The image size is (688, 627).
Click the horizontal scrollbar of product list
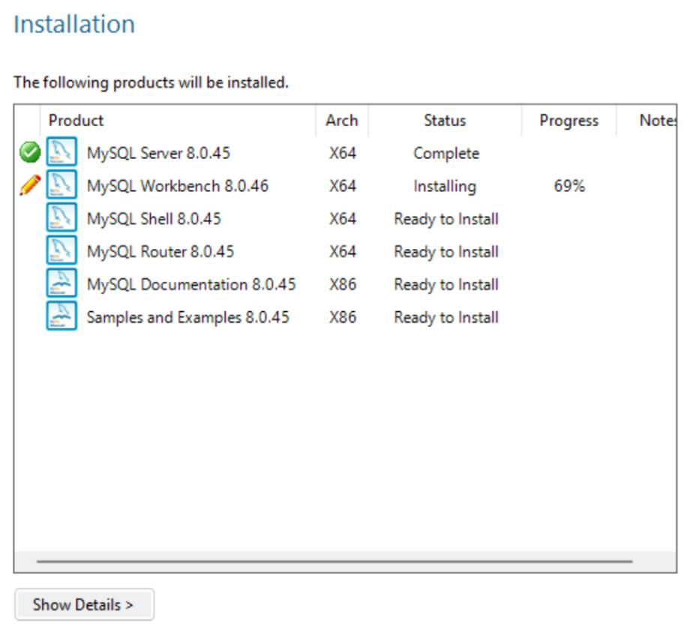click(x=334, y=561)
